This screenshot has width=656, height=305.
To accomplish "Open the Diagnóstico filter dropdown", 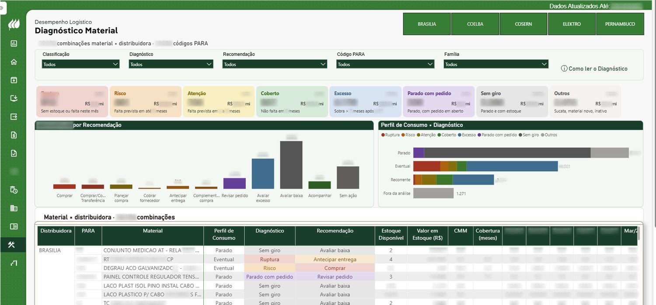I will click(171, 64).
